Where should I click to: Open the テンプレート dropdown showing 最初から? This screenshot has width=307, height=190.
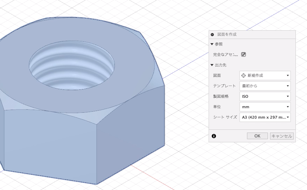265,86
